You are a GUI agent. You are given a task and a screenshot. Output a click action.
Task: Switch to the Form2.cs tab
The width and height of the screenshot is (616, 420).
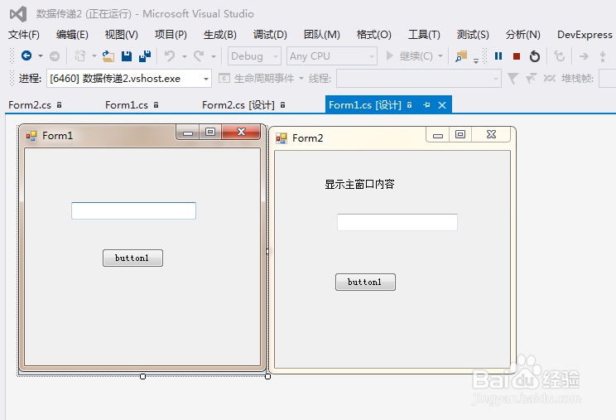[30, 105]
